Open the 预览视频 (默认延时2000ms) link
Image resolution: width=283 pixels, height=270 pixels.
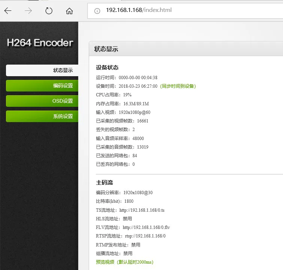click(125, 262)
